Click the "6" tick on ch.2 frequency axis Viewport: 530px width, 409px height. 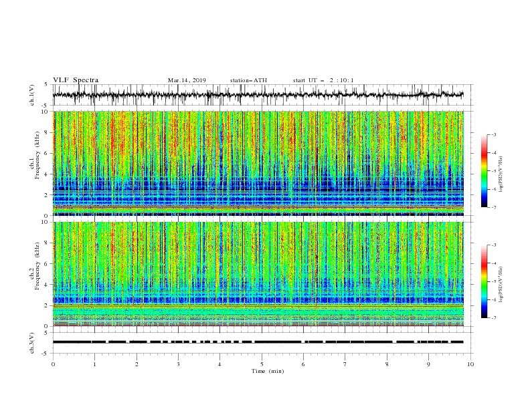(48, 264)
